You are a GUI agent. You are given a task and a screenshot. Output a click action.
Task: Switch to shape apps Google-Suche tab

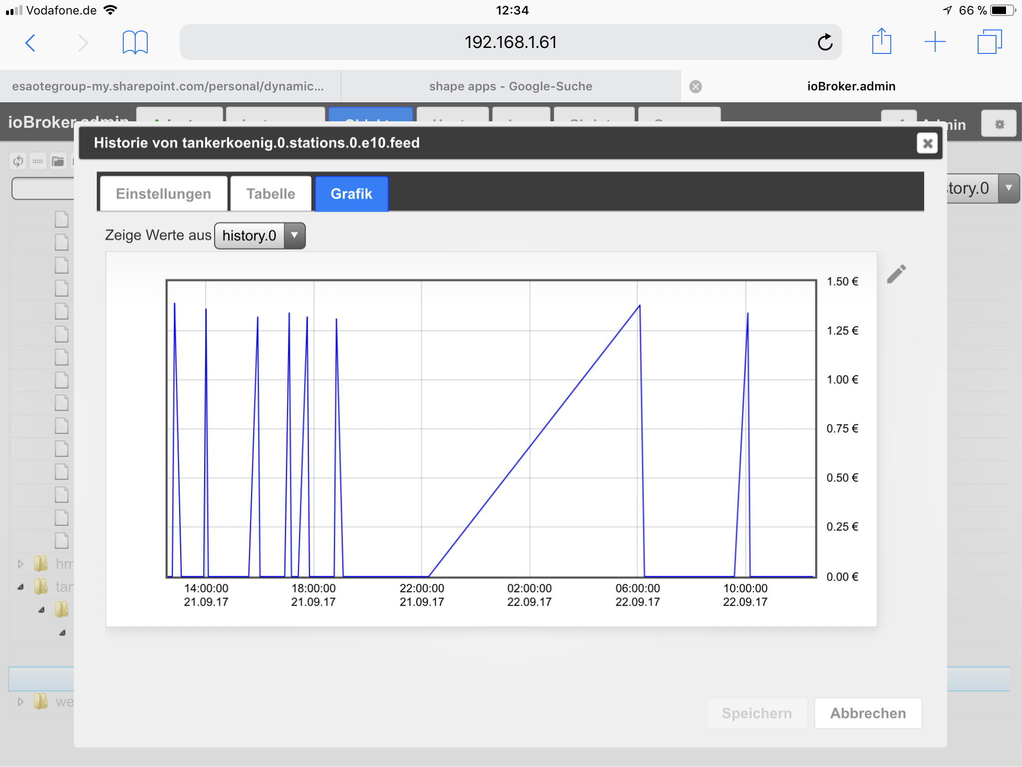click(x=511, y=87)
